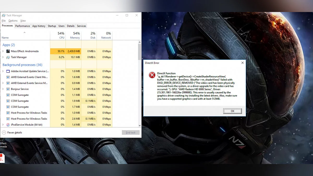Screen dimensions: 313x176
Task: Click the AMD External Events Service icon
Action: click(x=8, y=83)
